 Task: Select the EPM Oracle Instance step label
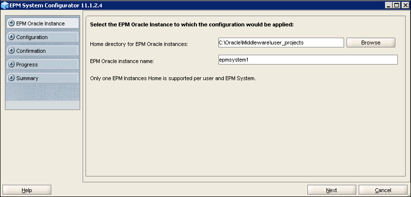[x=40, y=23]
